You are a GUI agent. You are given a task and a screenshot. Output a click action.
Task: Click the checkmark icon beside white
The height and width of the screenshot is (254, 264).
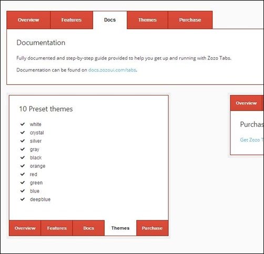pyautogui.click(x=23, y=124)
